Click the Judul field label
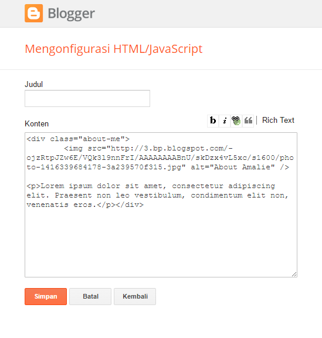 (34, 84)
